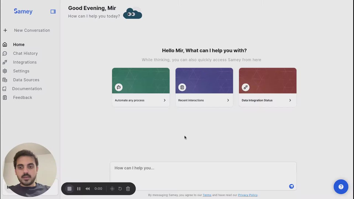The width and height of the screenshot is (354, 199).
Task: Open the Feedback menu label
Action: click(23, 98)
